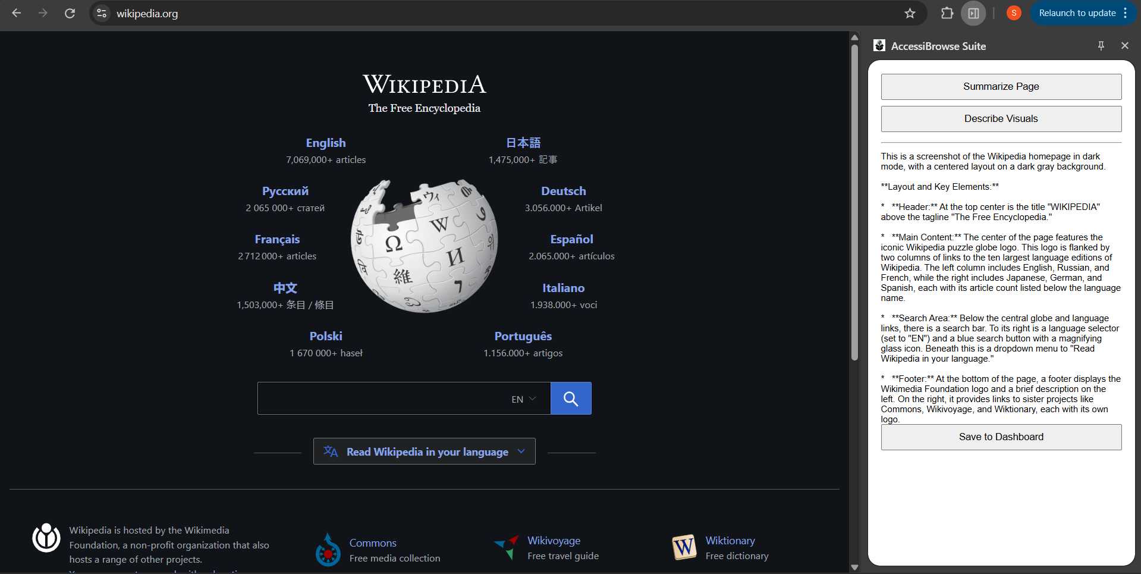The image size is (1141, 574).
Task: Open the Commons sister project link
Action: (x=373, y=543)
